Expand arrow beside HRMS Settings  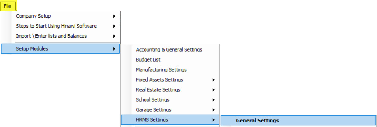[x=214, y=120]
